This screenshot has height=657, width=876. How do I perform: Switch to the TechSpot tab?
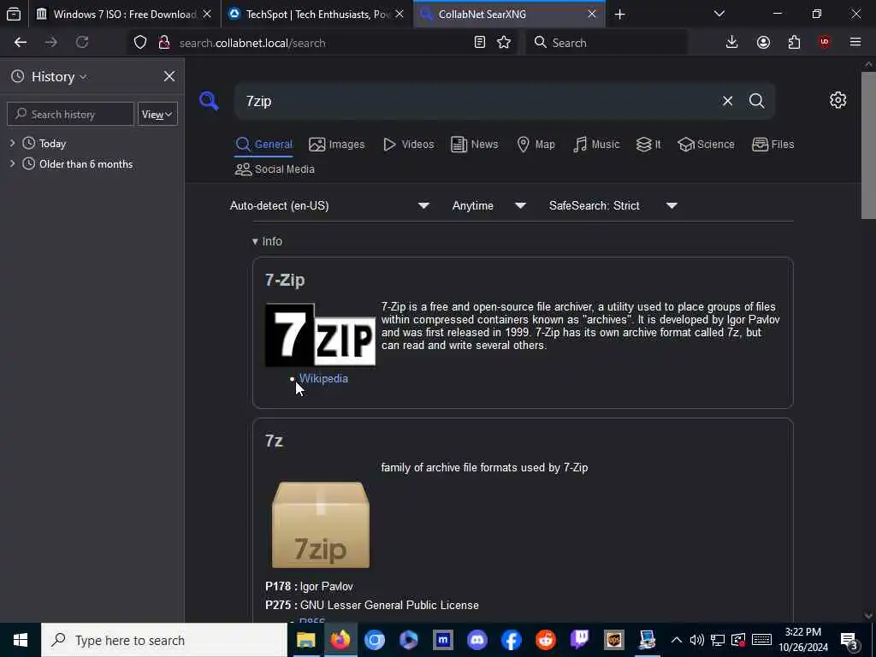point(317,15)
